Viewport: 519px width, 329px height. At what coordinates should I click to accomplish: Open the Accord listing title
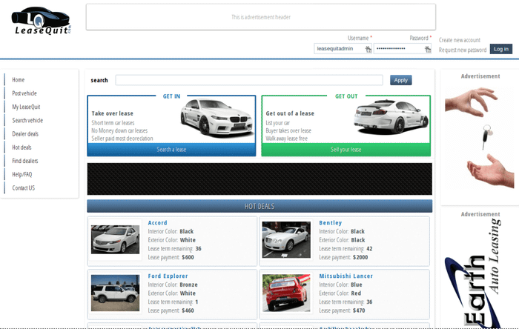click(x=157, y=223)
